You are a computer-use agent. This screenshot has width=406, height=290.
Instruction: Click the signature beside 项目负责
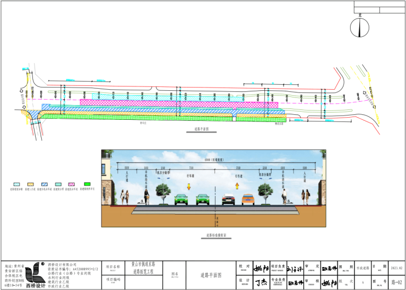tap(295, 269)
